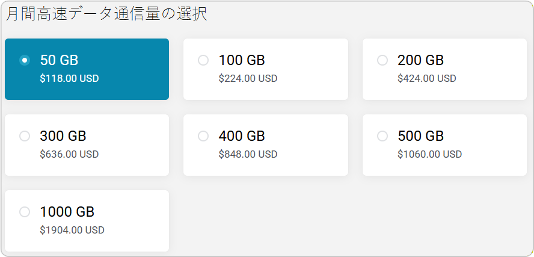Select the 1000 GB radio button
Image resolution: width=534 pixels, height=257 pixels.
[25, 212]
